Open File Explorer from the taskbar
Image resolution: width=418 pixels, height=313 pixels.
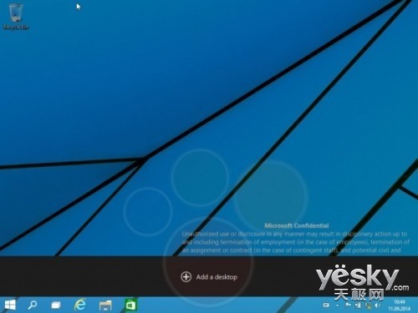[x=105, y=305]
